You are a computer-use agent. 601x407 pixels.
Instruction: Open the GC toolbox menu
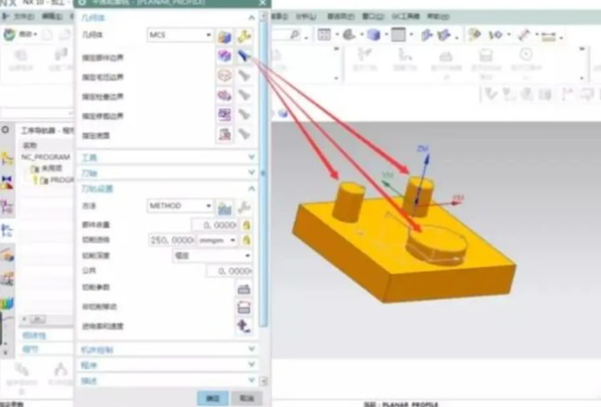pyautogui.click(x=406, y=17)
